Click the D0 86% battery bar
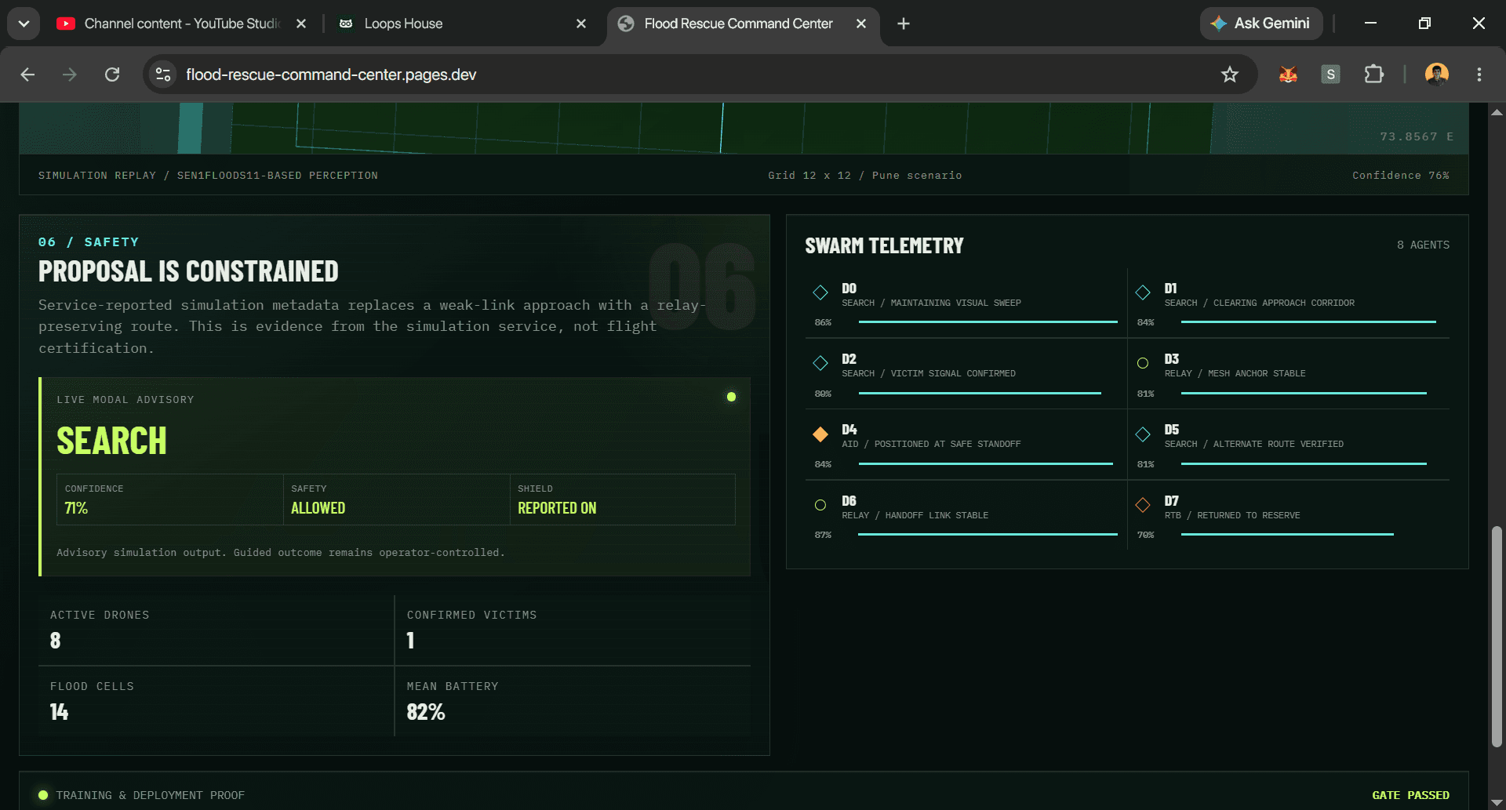Viewport: 1506px width, 810px height. 988,322
